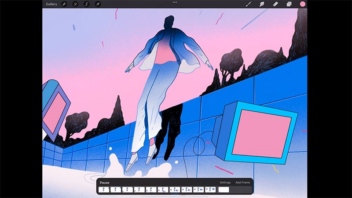Select the fifth timeline frame

click(x=151, y=190)
